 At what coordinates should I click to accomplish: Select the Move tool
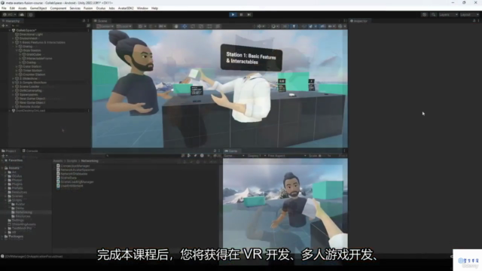click(x=185, y=26)
